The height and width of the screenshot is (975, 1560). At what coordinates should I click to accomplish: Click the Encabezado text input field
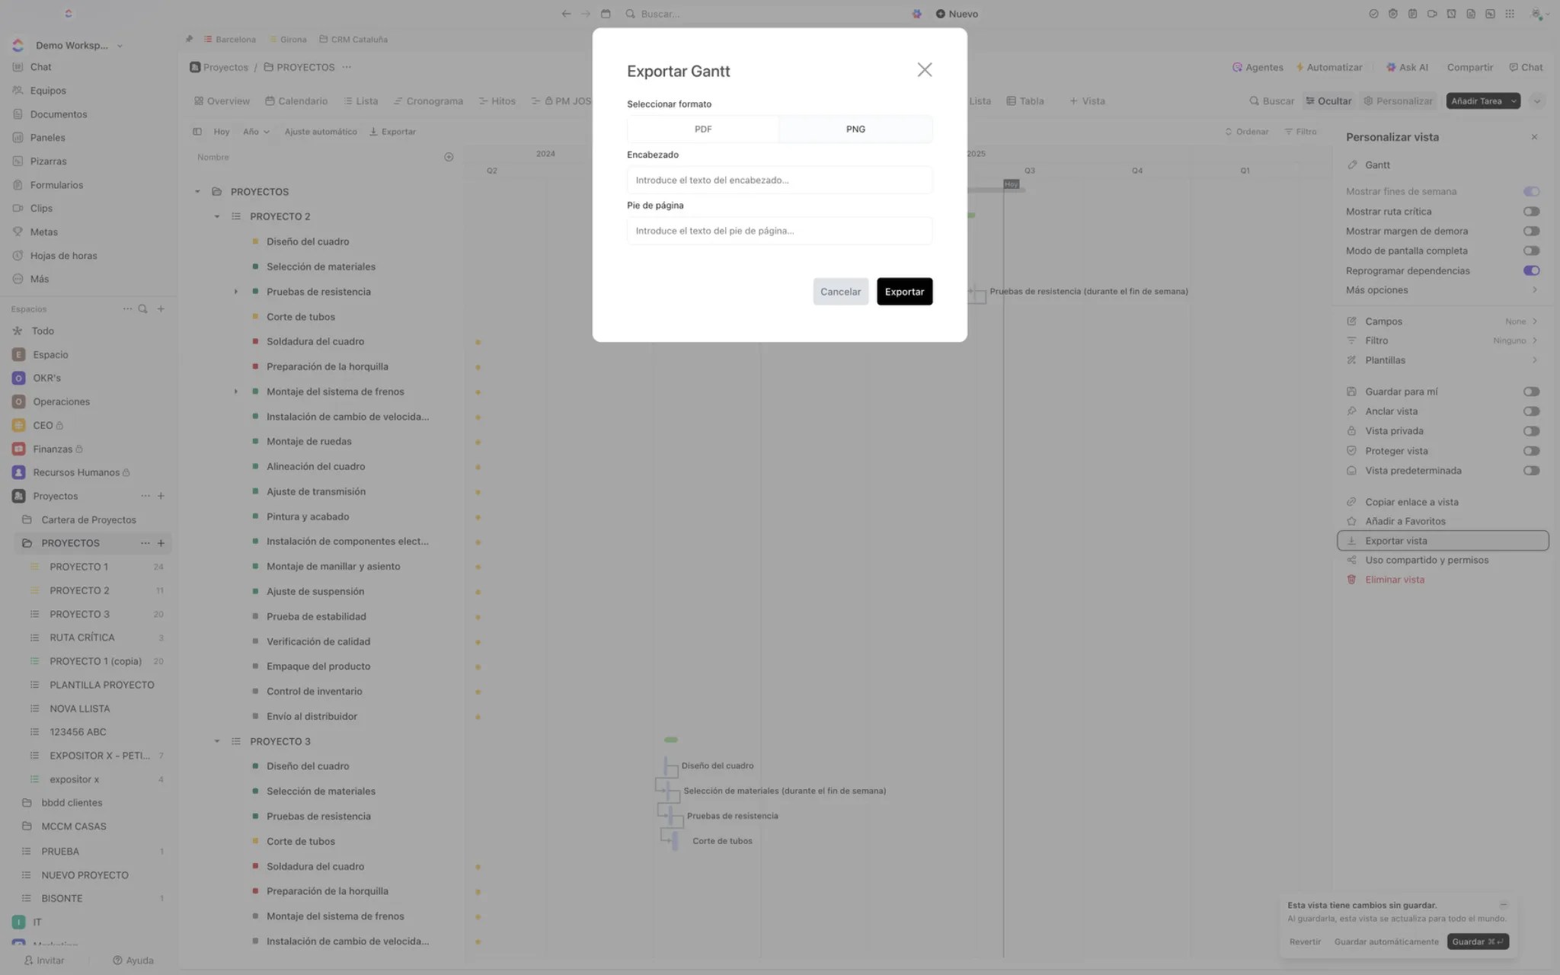(778, 180)
